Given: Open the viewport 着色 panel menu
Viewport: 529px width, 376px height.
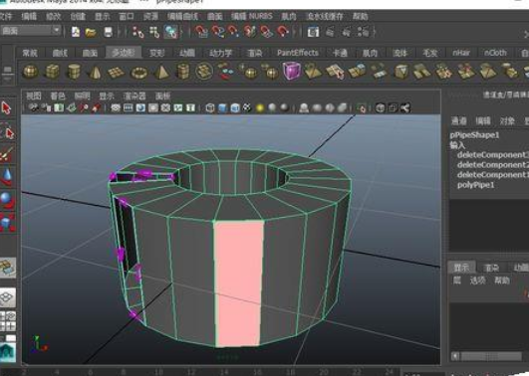Looking at the screenshot, I should pyautogui.click(x=58, y=96).
